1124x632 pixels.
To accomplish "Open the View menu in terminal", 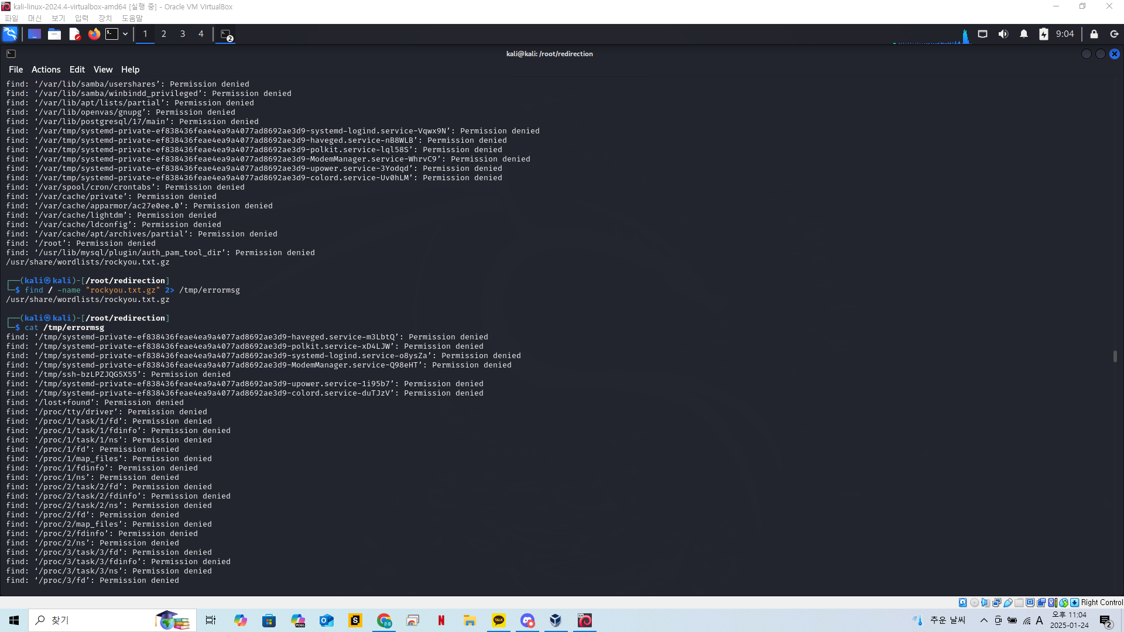I will (x=102, y=70).
